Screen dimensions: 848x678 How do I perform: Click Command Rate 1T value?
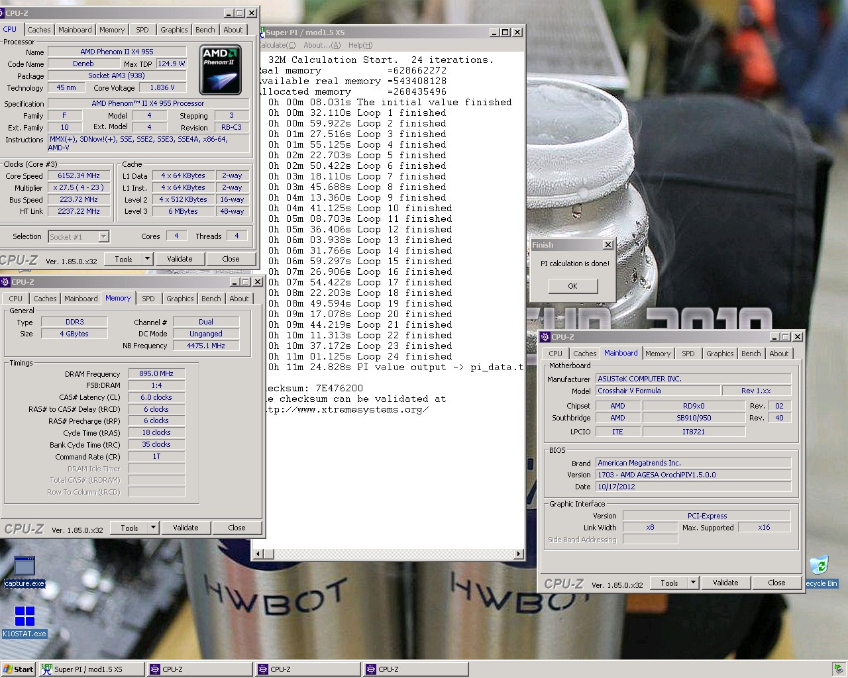pos(156,456)
